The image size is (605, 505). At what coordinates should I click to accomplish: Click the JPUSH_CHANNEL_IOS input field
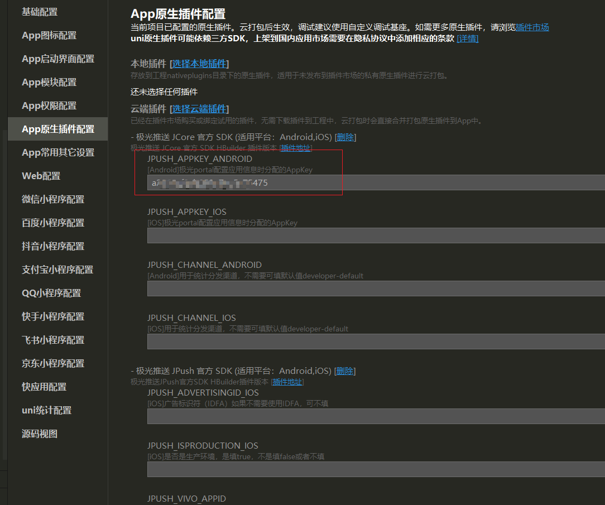(x=376, y=342)
